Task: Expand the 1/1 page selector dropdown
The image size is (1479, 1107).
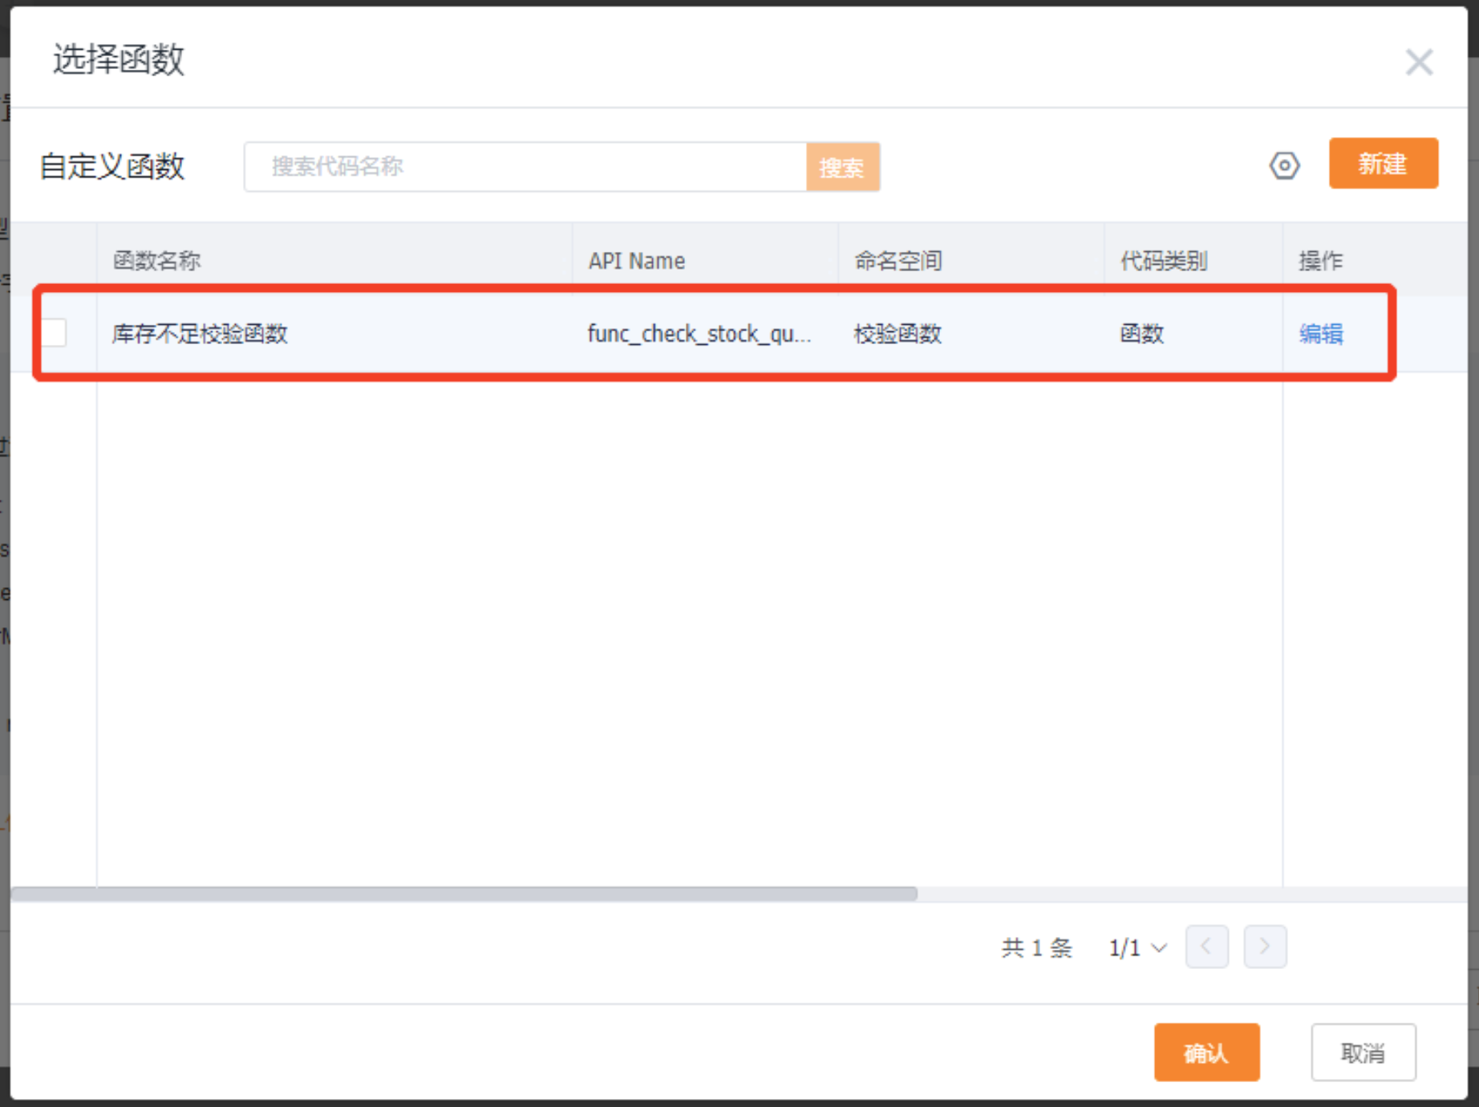Action: pyautogui.click(x=1137, y=948)
